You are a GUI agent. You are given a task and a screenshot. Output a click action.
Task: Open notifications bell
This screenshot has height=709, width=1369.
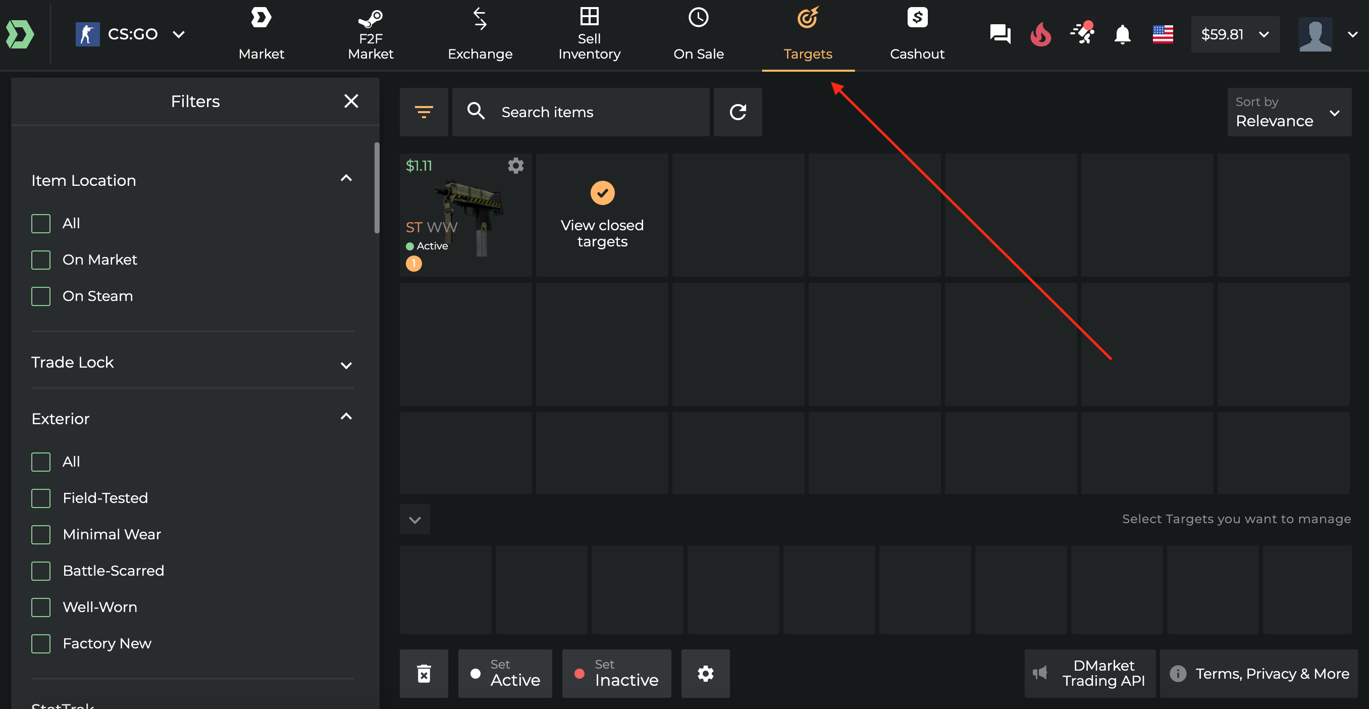tap(1123, 34)
